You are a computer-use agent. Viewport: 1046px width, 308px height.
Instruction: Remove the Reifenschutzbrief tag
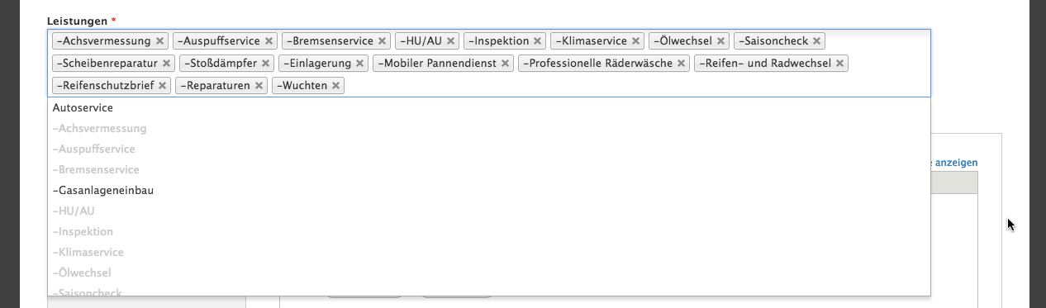click(x=162, y=85)
